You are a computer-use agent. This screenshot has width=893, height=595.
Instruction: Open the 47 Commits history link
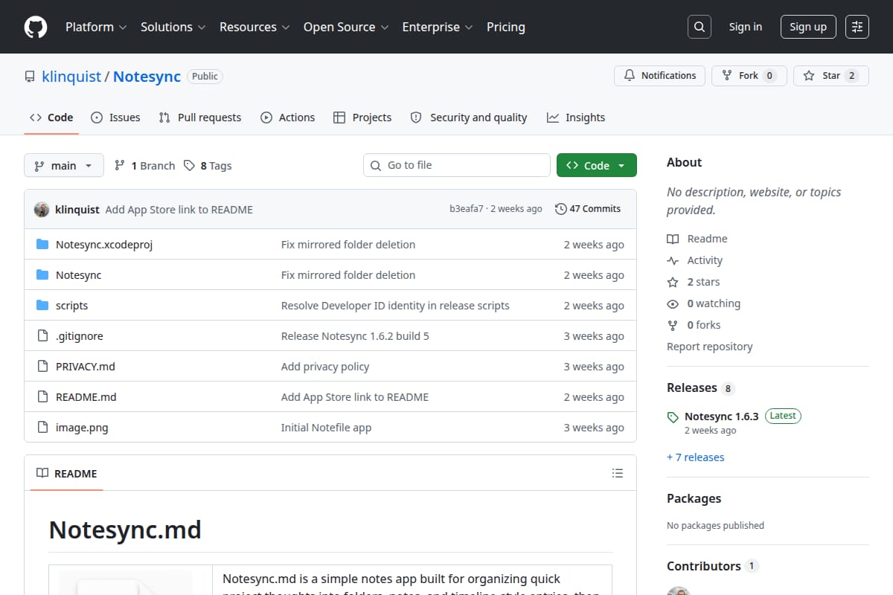pyautogui.click(x=588, y=209)
